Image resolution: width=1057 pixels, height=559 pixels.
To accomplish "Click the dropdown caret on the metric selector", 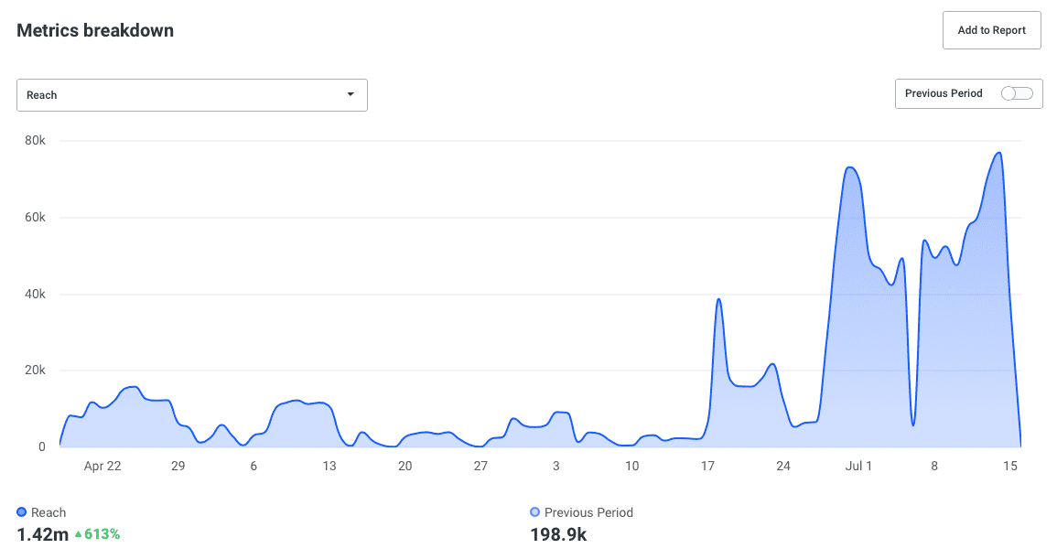I will click(x=351, y=94).
